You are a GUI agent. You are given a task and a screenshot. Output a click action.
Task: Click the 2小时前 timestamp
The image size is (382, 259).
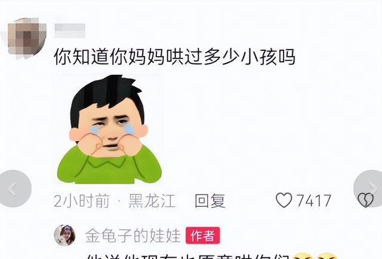click(x=82, y=201)
